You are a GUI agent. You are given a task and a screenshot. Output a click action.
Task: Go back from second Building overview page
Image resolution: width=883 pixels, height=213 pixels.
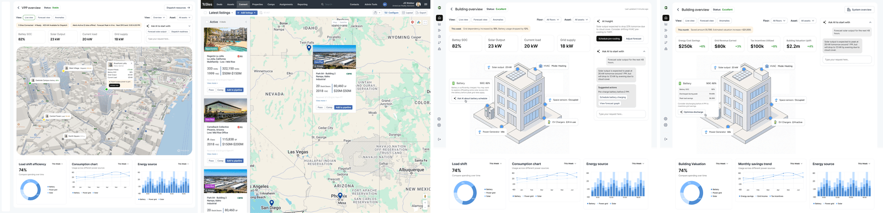(678, 9)
